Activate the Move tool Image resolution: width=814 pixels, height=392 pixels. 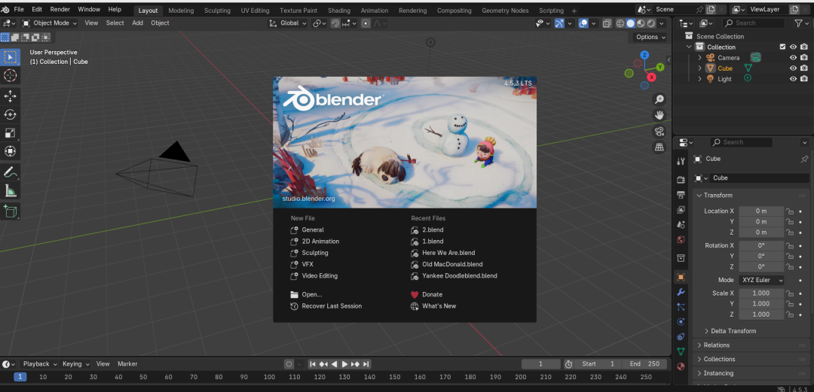(10, 96)
